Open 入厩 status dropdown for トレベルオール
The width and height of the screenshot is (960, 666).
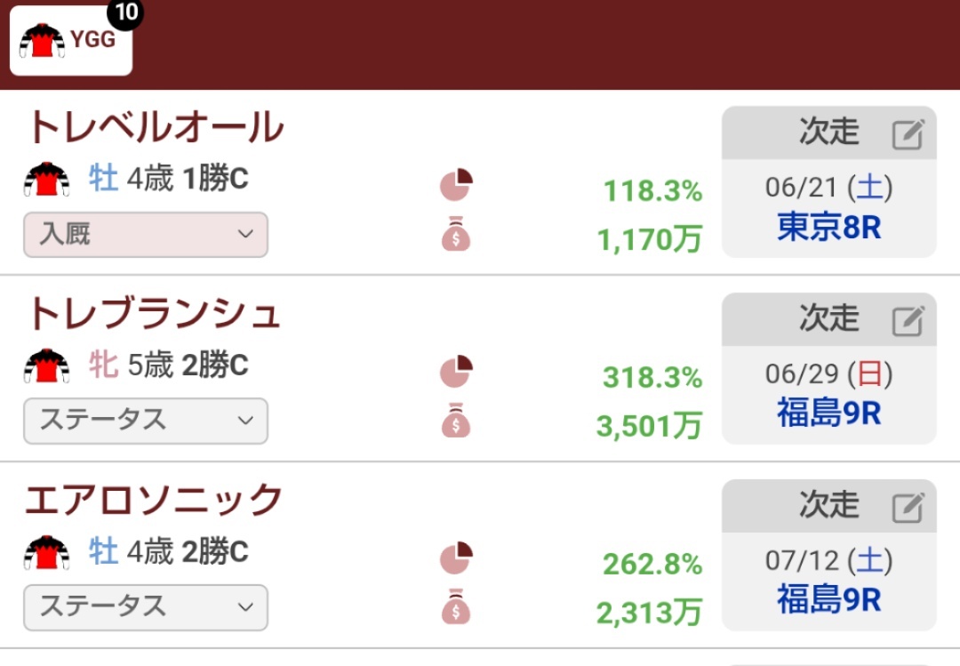(x=146, y=235)
